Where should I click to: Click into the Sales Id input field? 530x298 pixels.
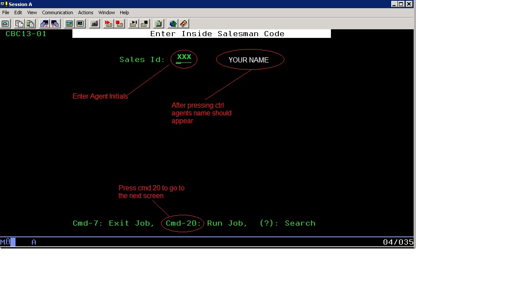(x=184, y=60)
